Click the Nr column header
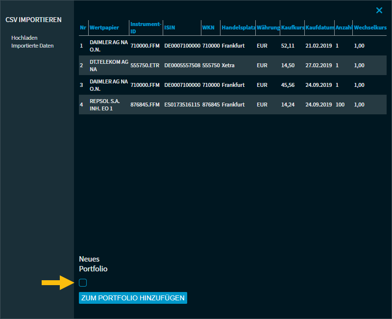Screen dimensions: 392x319 tap(83, 27)
